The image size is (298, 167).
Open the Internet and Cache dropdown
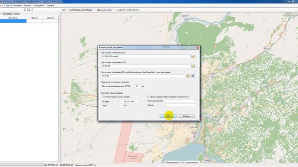pos(114,10)
